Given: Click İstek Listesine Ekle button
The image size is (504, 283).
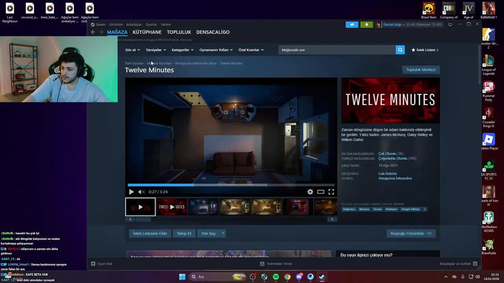Looking at the screenshot, I should (150, 233).
